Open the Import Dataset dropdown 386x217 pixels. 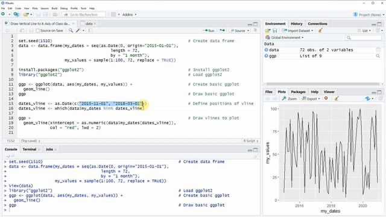pyautogui.click(x=312, y=31)
